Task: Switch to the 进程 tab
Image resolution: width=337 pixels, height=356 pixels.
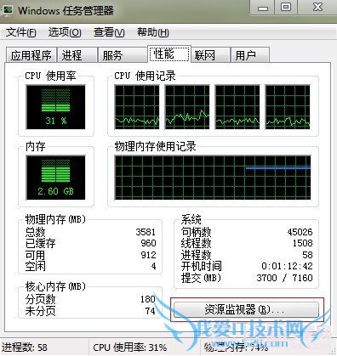Action: tap(77, 55)
